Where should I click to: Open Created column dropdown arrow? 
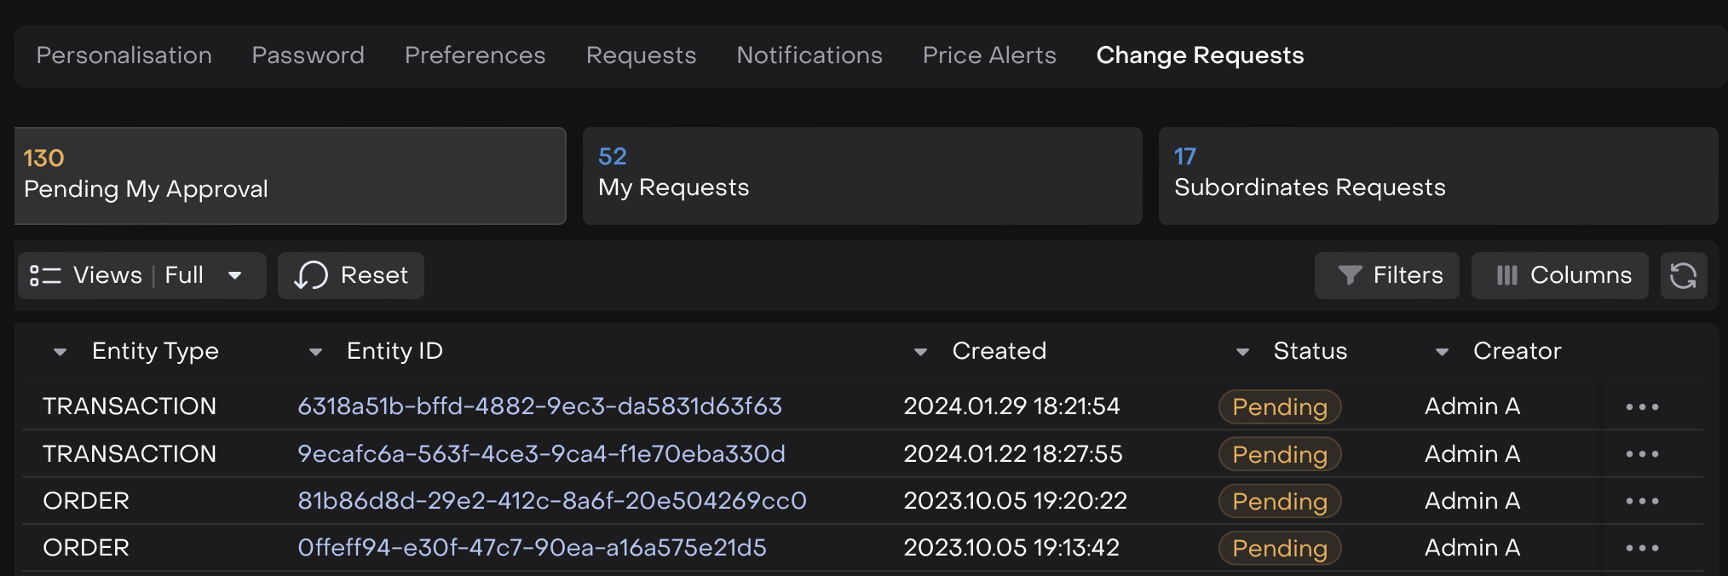click(x=920, y=352)
